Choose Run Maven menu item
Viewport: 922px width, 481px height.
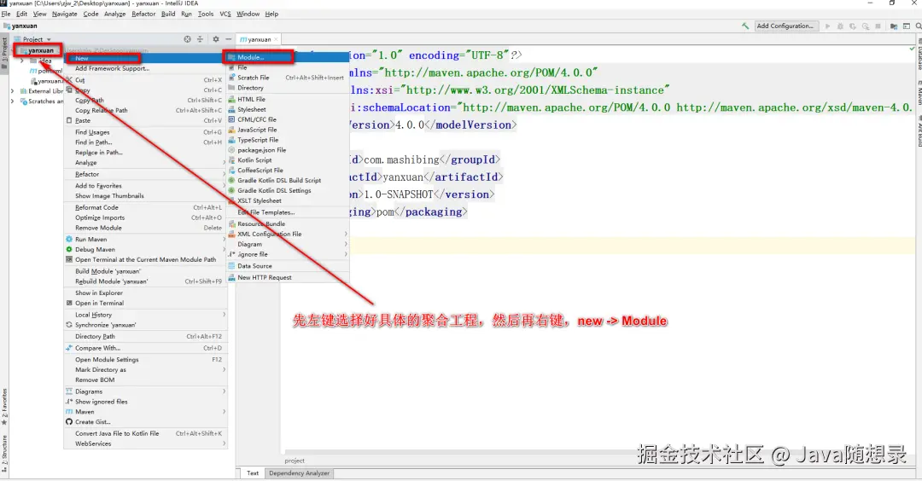146,240
